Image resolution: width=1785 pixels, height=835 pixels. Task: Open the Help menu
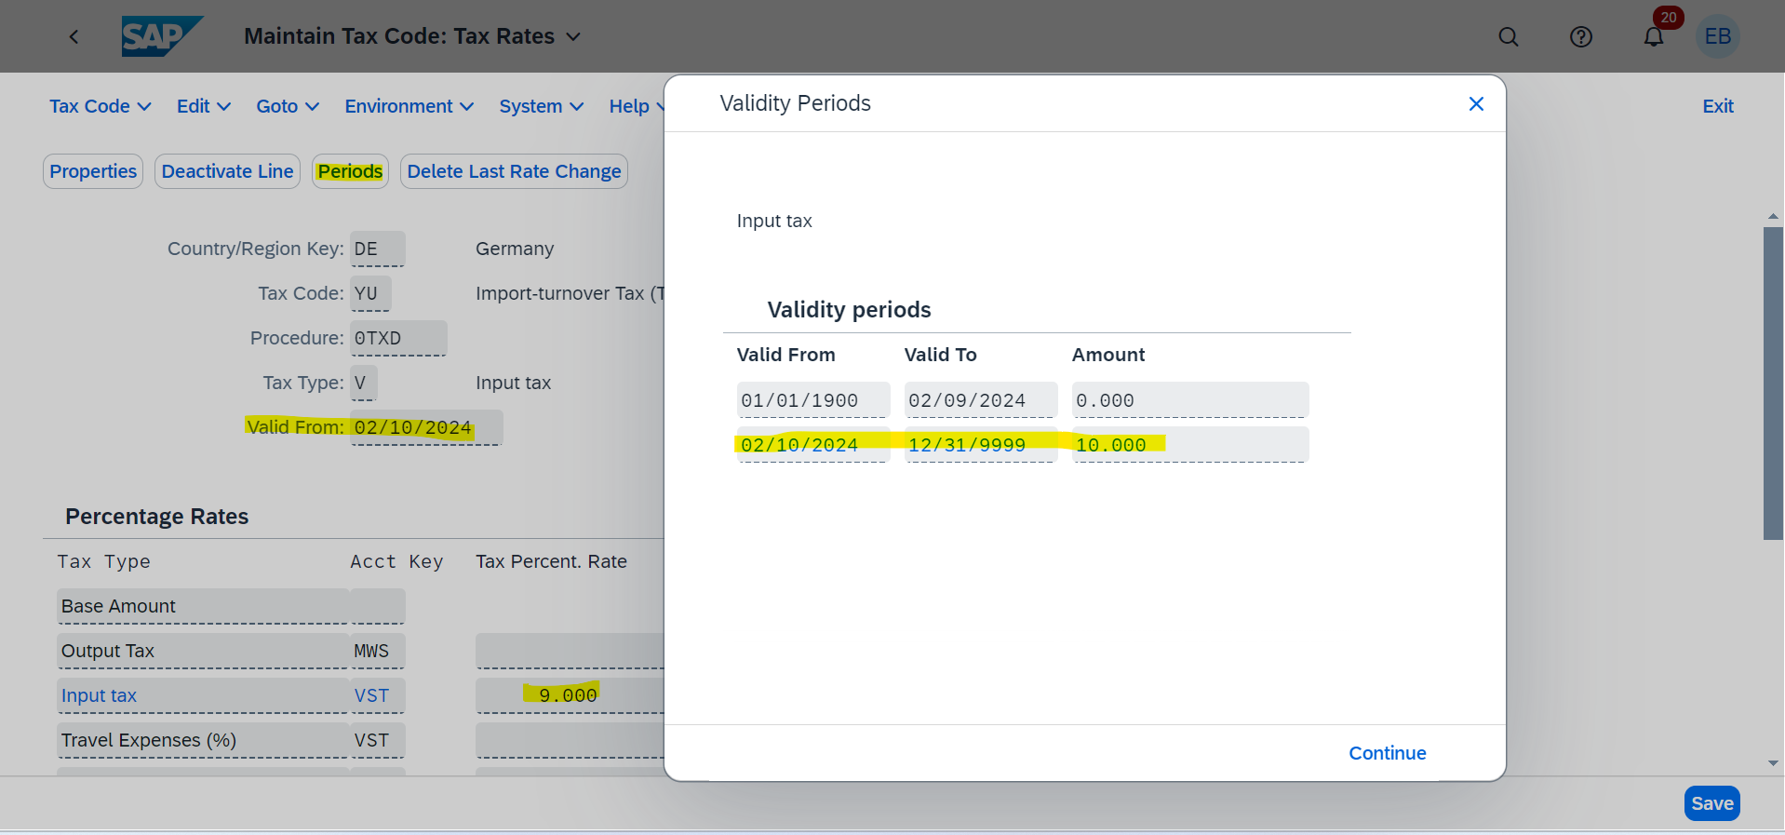coord(637,106)
